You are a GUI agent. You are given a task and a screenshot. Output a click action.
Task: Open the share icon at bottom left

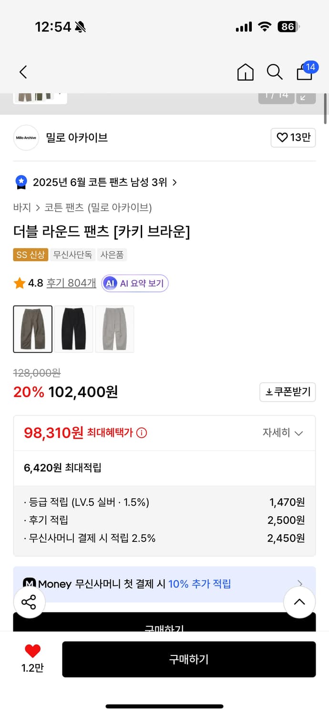click(x=29, y=602)
